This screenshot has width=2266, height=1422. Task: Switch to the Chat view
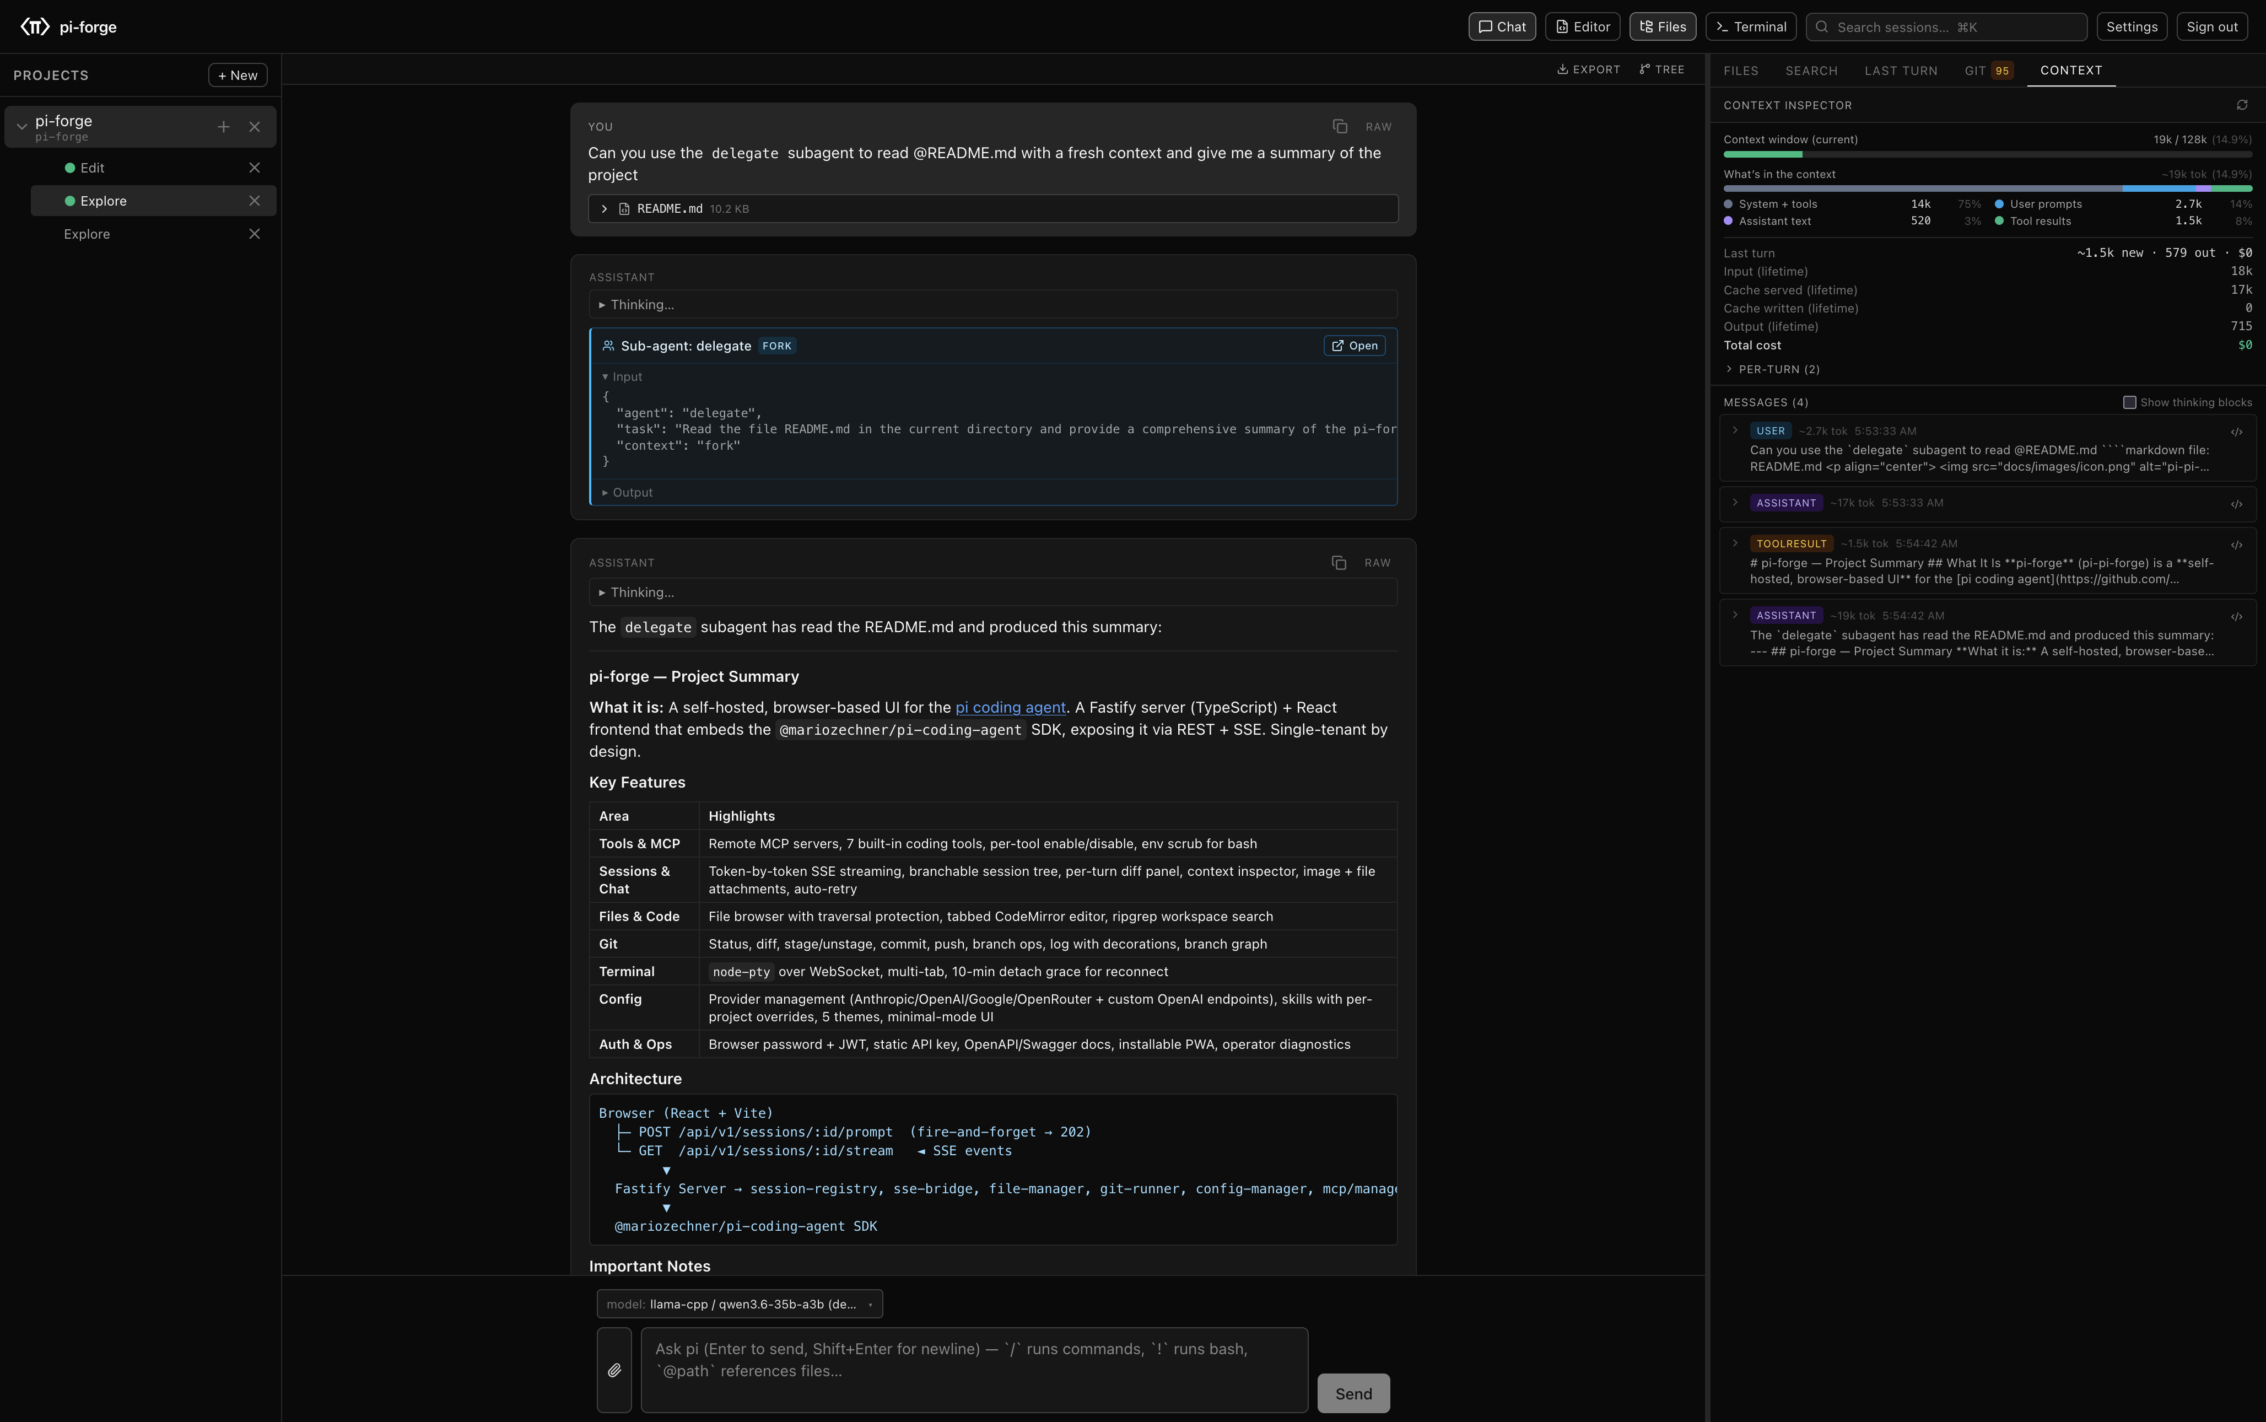1502,26
